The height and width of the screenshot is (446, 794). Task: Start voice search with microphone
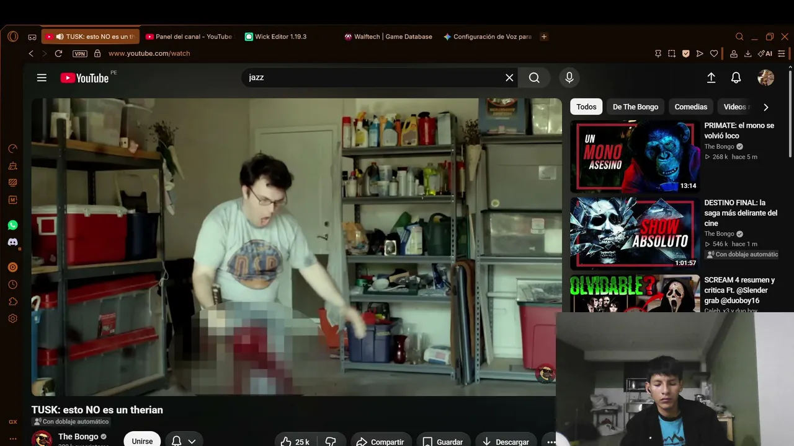coord(569,77)
